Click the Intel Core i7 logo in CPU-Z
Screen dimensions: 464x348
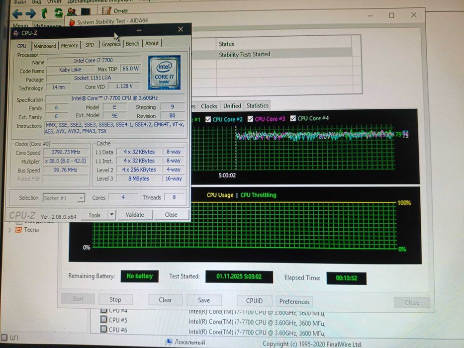[164, 73]
